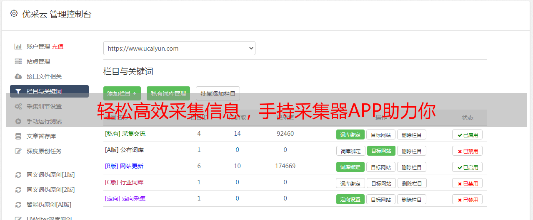
Task: Click the gear icon beside 优采云 管理控制台
Action: [14, 14]
